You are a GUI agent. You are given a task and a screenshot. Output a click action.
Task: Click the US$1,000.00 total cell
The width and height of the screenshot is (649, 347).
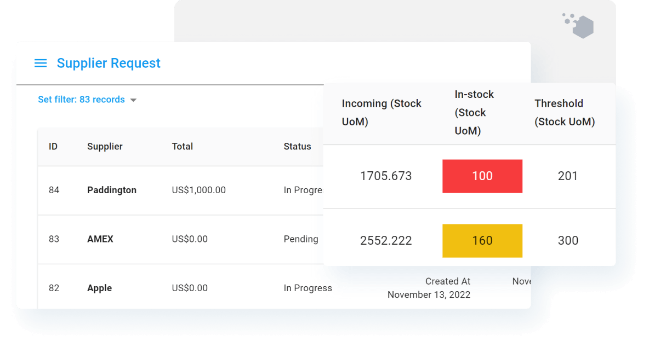point(198,190)
